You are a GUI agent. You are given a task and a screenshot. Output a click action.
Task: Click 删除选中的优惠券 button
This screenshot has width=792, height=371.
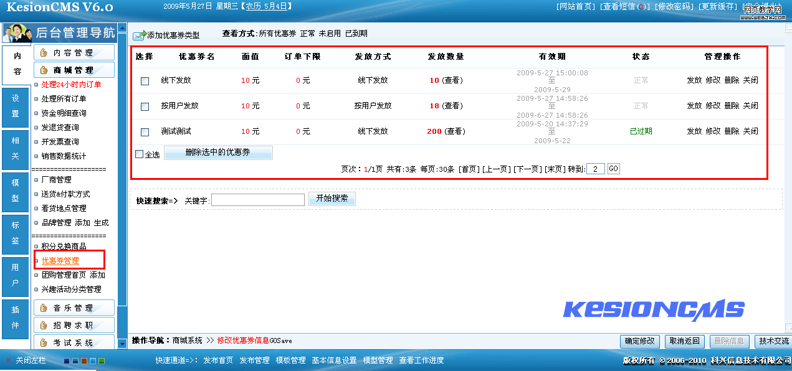tap(217, 153)
